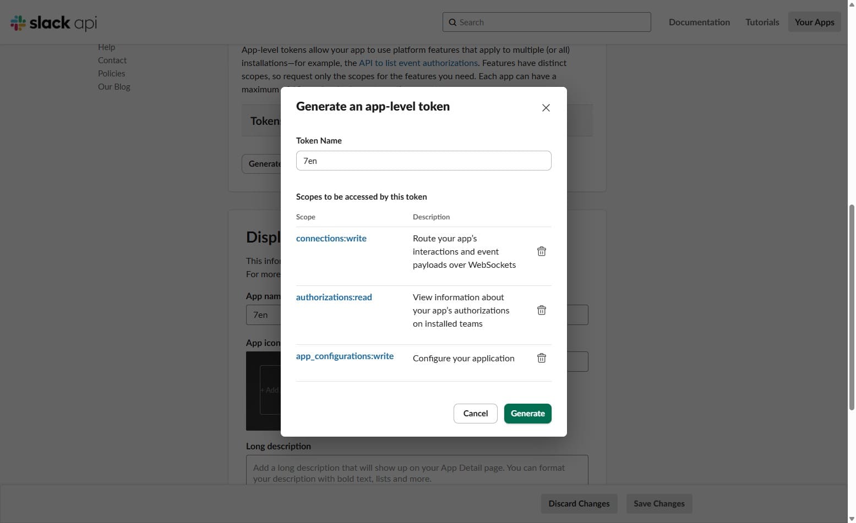Focus the Token Name input field
The height and width of the screenshot is (523, 856).
423,161
